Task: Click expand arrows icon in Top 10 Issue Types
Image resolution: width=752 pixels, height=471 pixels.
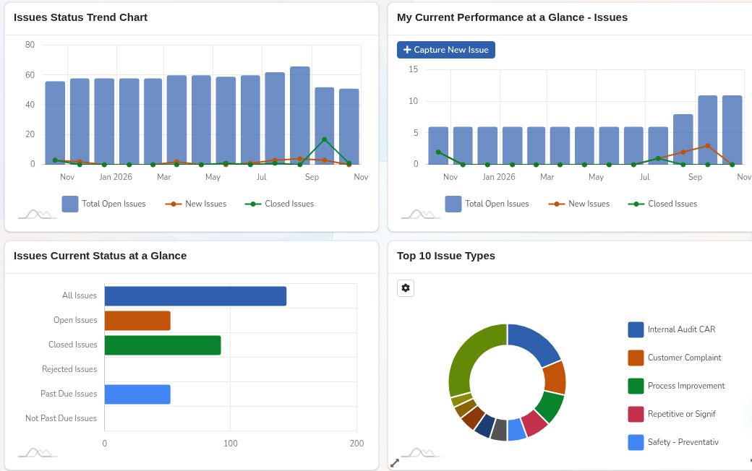Action: click(x=395, y=463)
